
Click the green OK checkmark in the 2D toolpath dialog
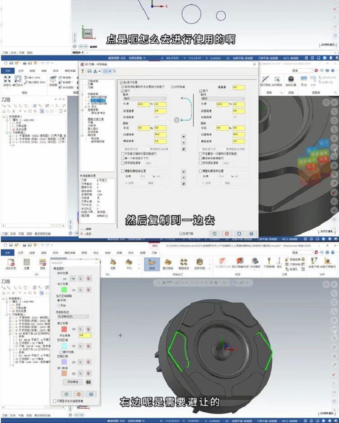pyautogui.click(x=215, y=234)
